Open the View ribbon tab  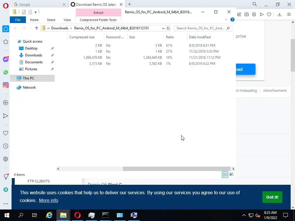67,20
